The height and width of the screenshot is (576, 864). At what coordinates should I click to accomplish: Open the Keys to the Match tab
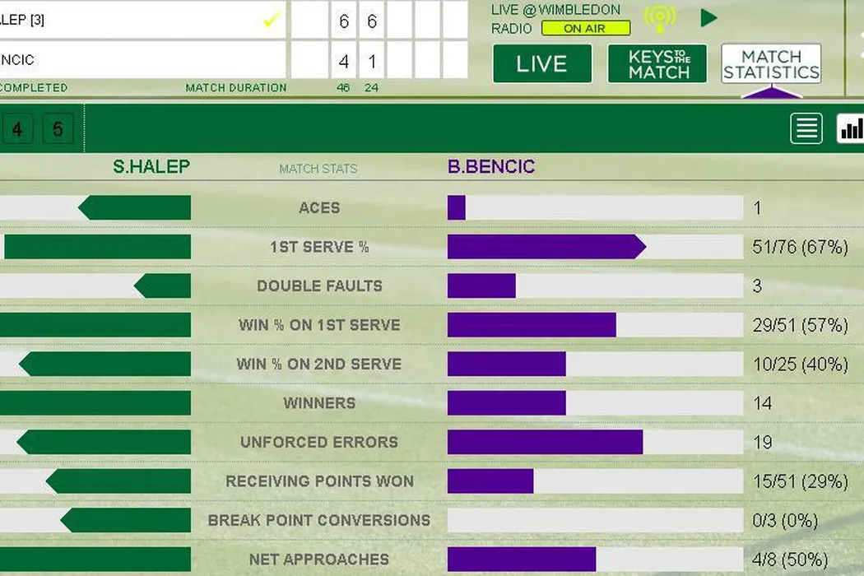point(657,64)
